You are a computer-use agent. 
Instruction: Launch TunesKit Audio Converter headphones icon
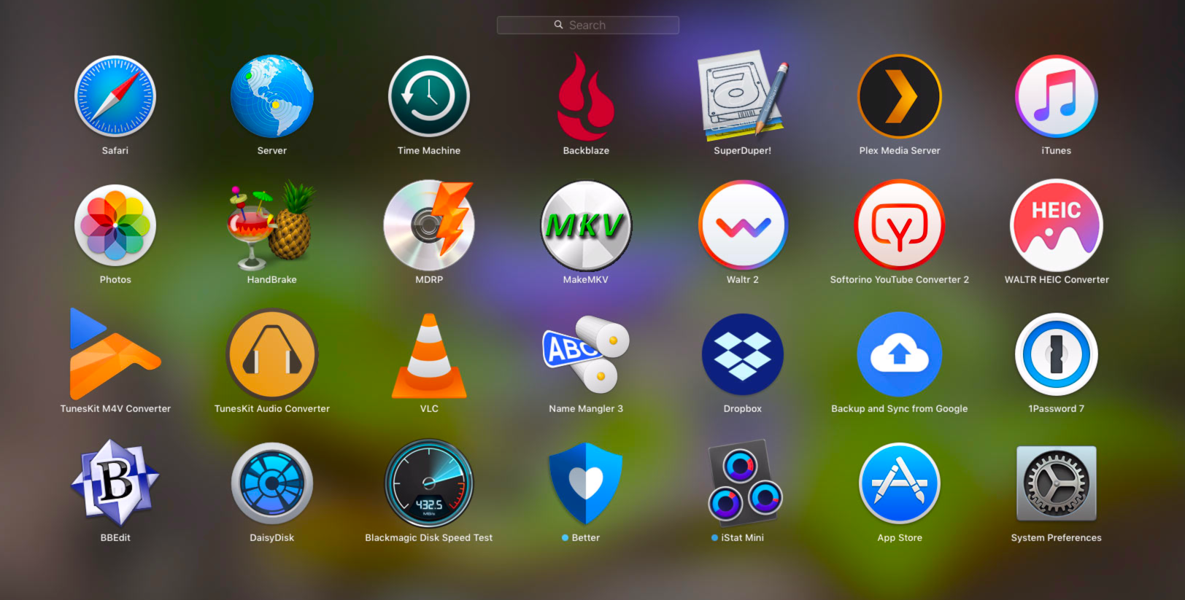272,354
